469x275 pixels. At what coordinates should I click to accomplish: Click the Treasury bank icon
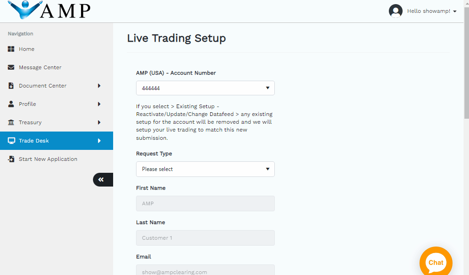11,122
